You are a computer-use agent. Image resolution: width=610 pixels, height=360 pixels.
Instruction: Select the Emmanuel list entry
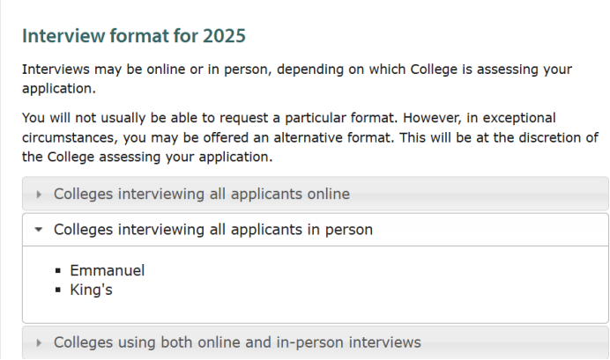[107, 271]
